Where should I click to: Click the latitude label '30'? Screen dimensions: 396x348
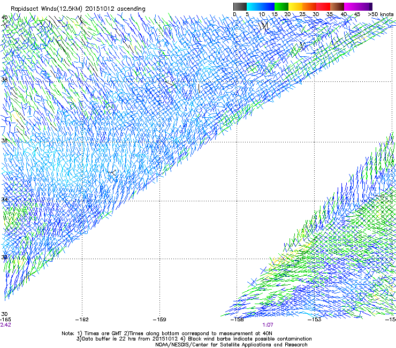coord(4,314)
